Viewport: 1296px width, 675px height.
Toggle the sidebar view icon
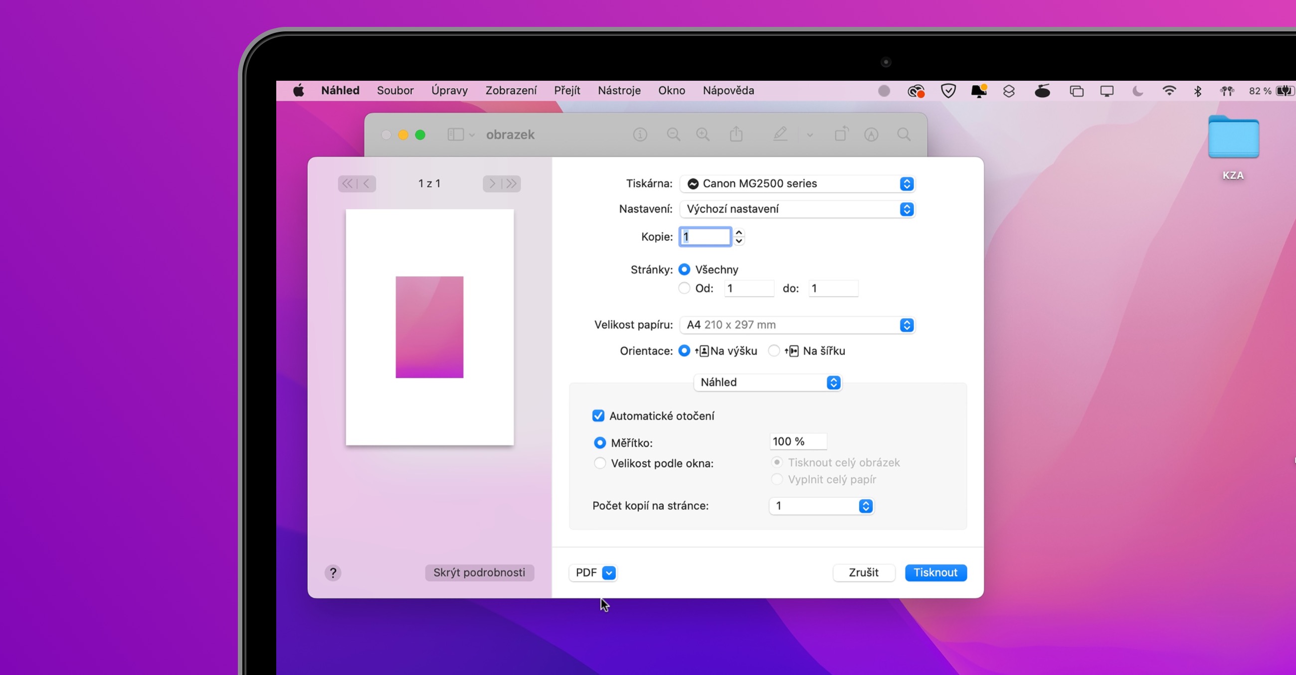[x=455, y=134]
